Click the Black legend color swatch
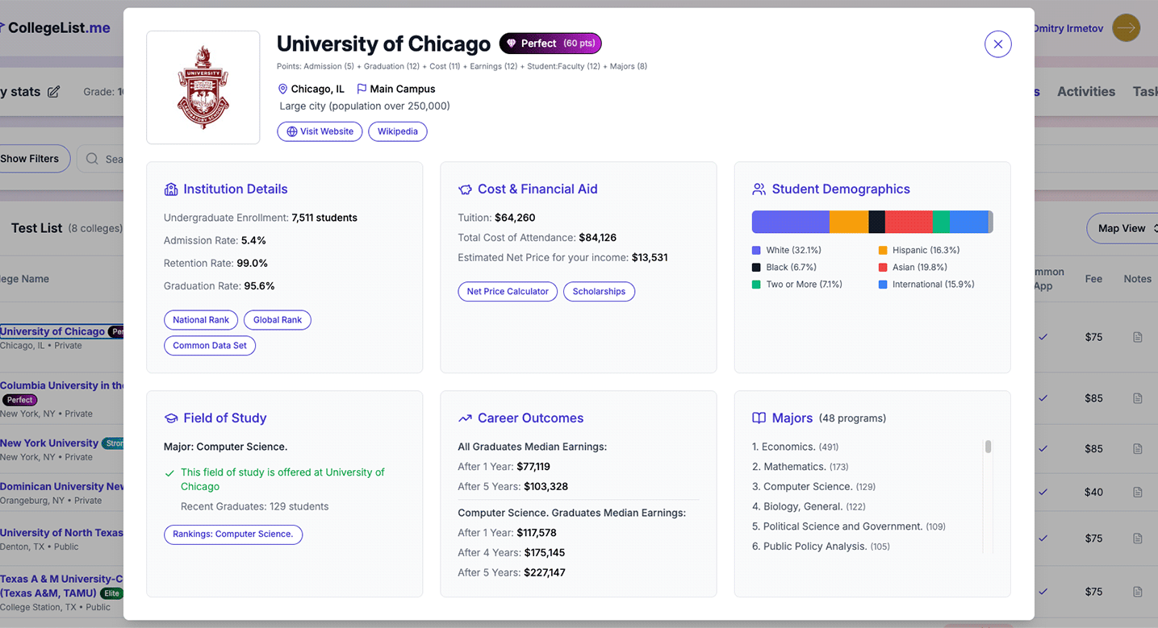The height and width of the screenshot is (628, 1158). click(x=756, y=268)
